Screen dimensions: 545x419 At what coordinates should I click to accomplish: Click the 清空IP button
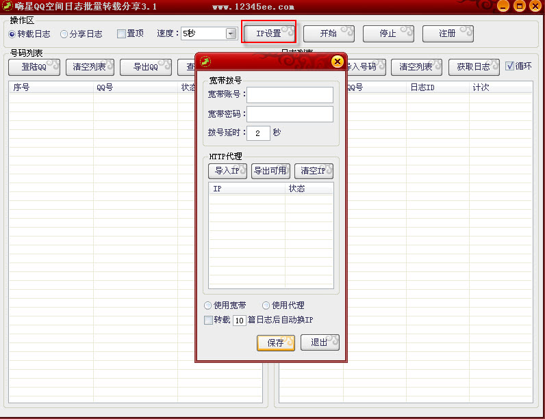click(314, 171)
